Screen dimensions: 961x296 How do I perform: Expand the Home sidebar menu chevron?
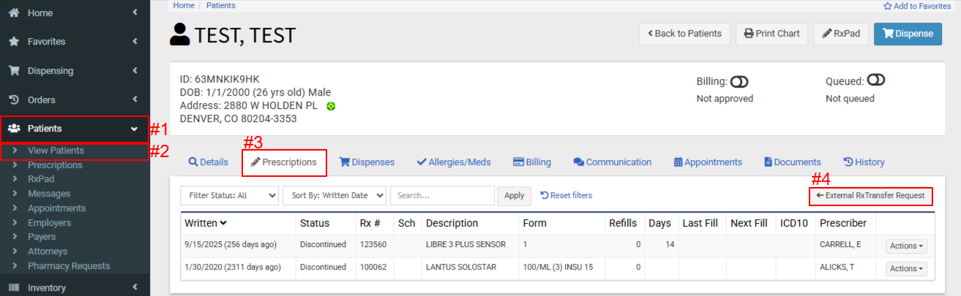point(135,13)
